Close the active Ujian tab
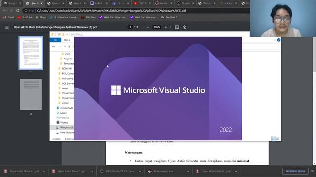The image size is (316, 177). click(x=41, y=3)
